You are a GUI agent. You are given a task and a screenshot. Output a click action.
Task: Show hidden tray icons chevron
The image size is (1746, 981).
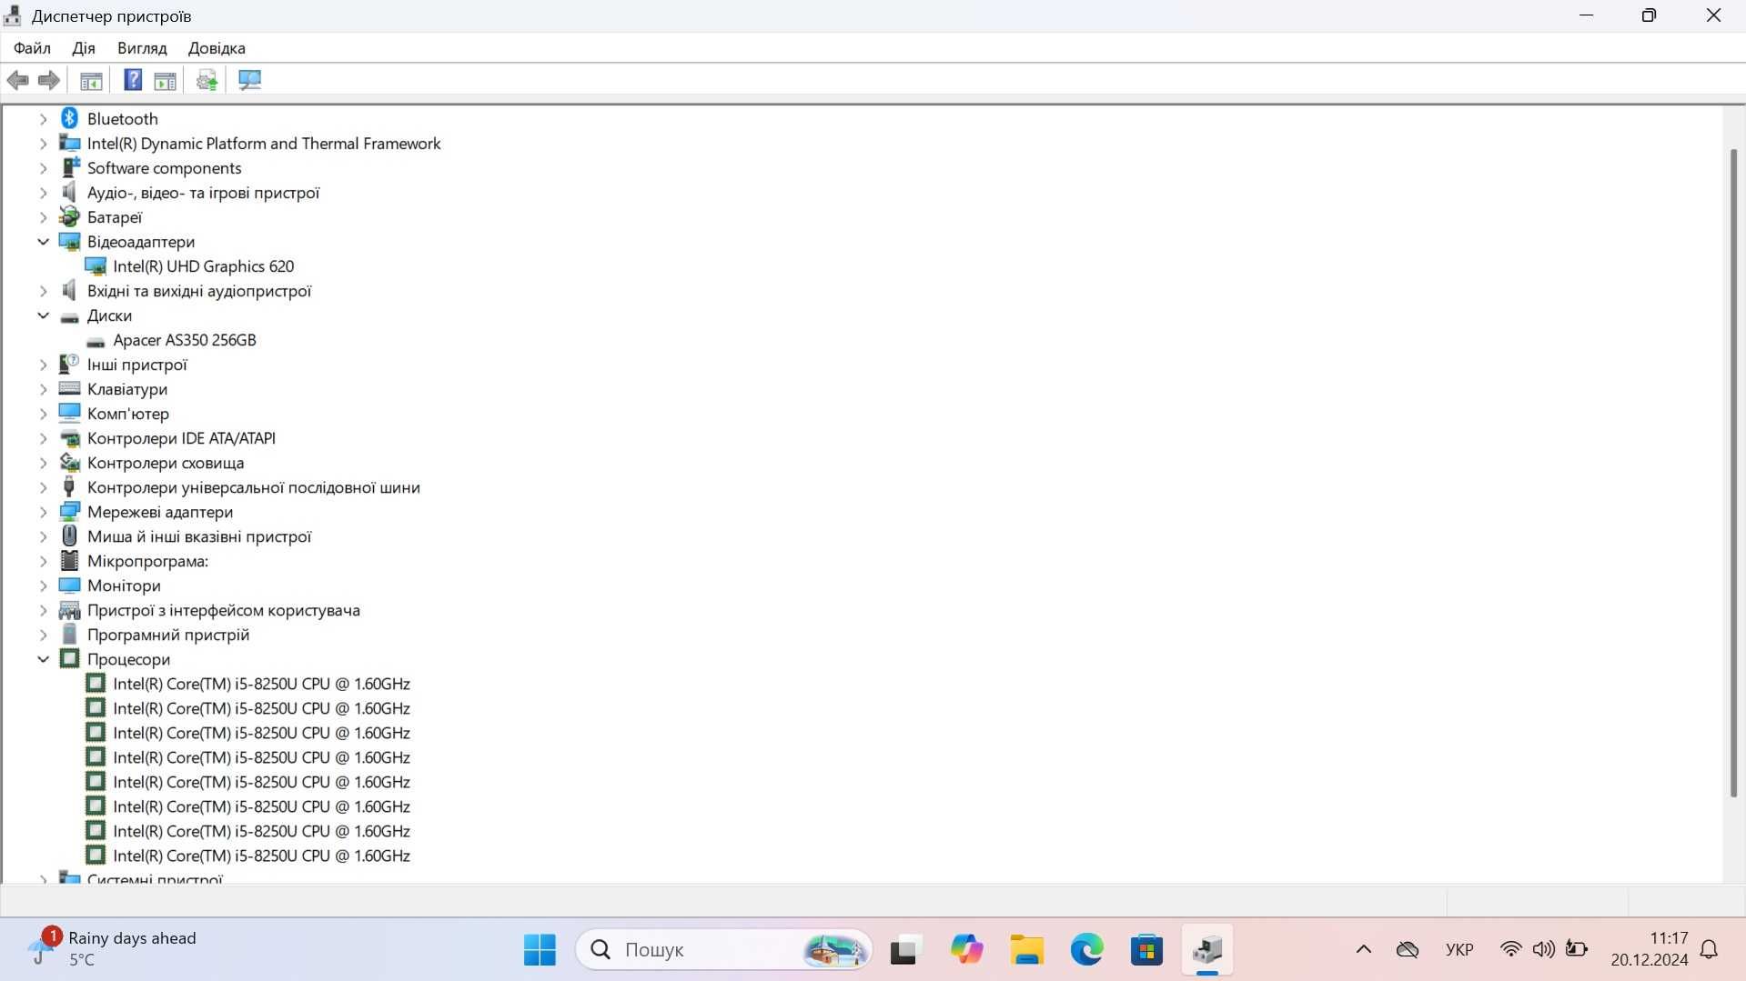point(1363,949)
